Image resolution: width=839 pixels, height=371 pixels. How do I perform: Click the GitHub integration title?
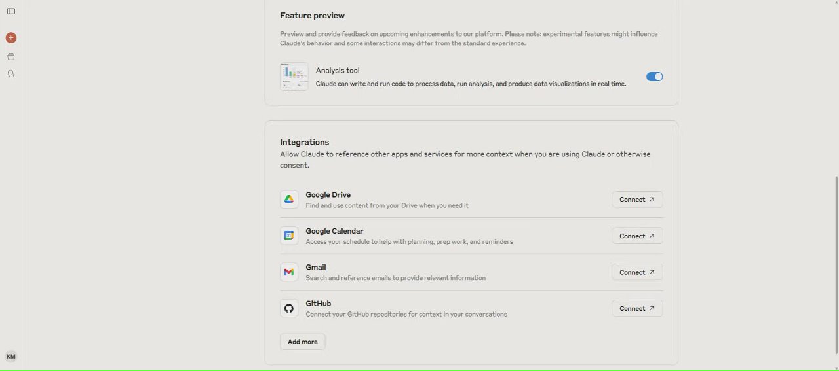[x=318, y=304]
